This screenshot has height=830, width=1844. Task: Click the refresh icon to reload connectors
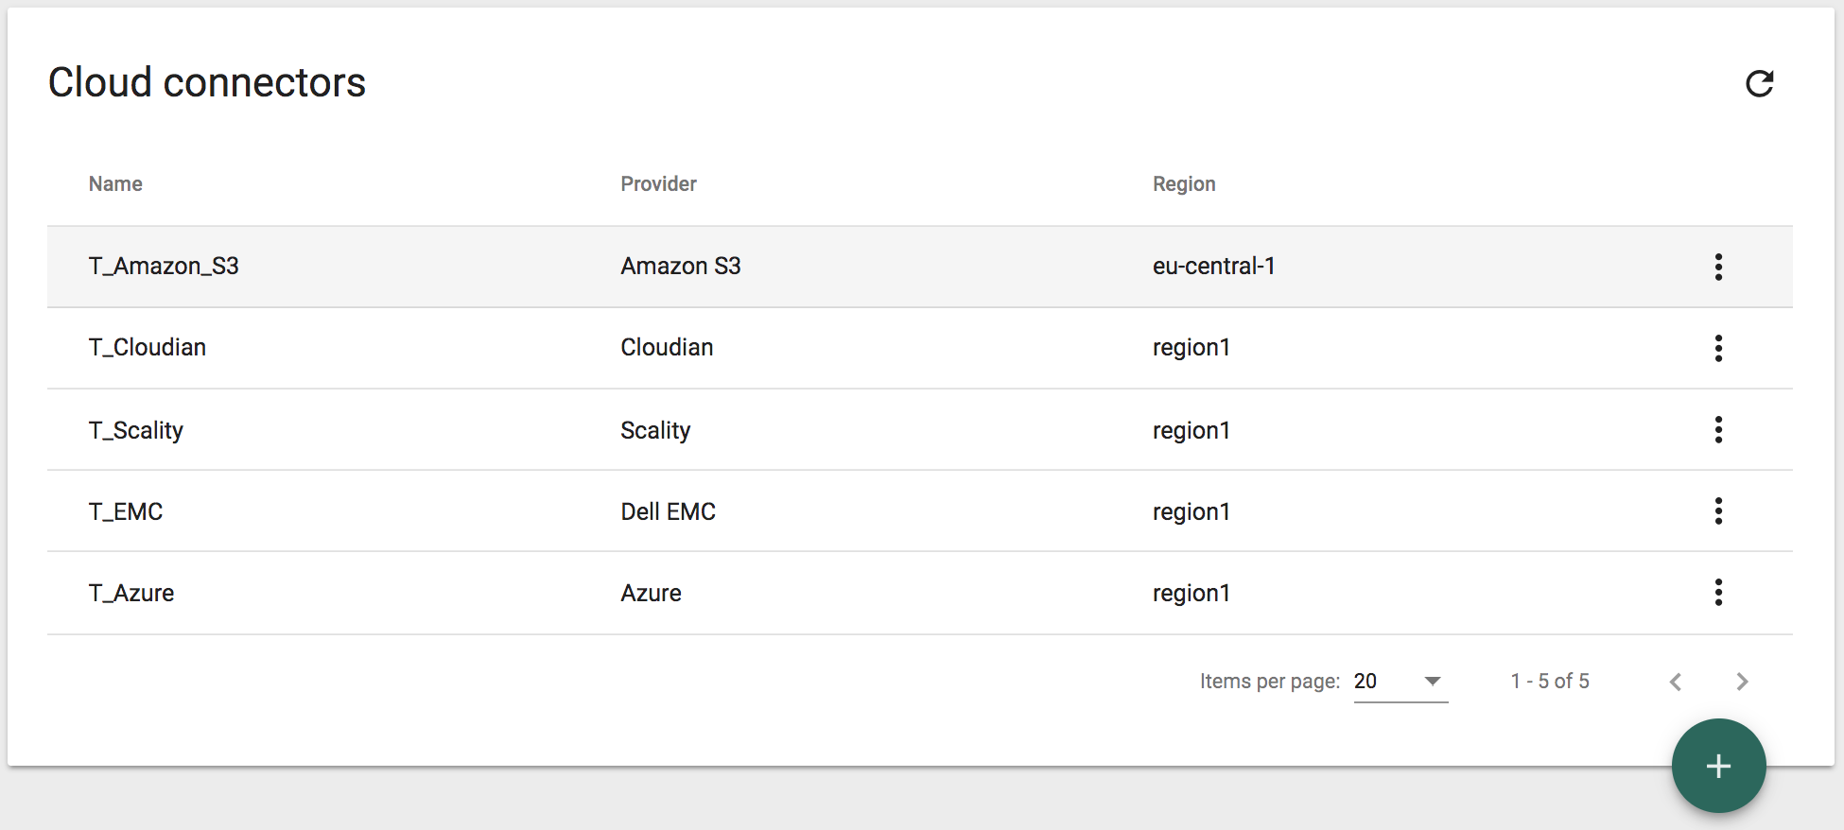point(1760,83)
